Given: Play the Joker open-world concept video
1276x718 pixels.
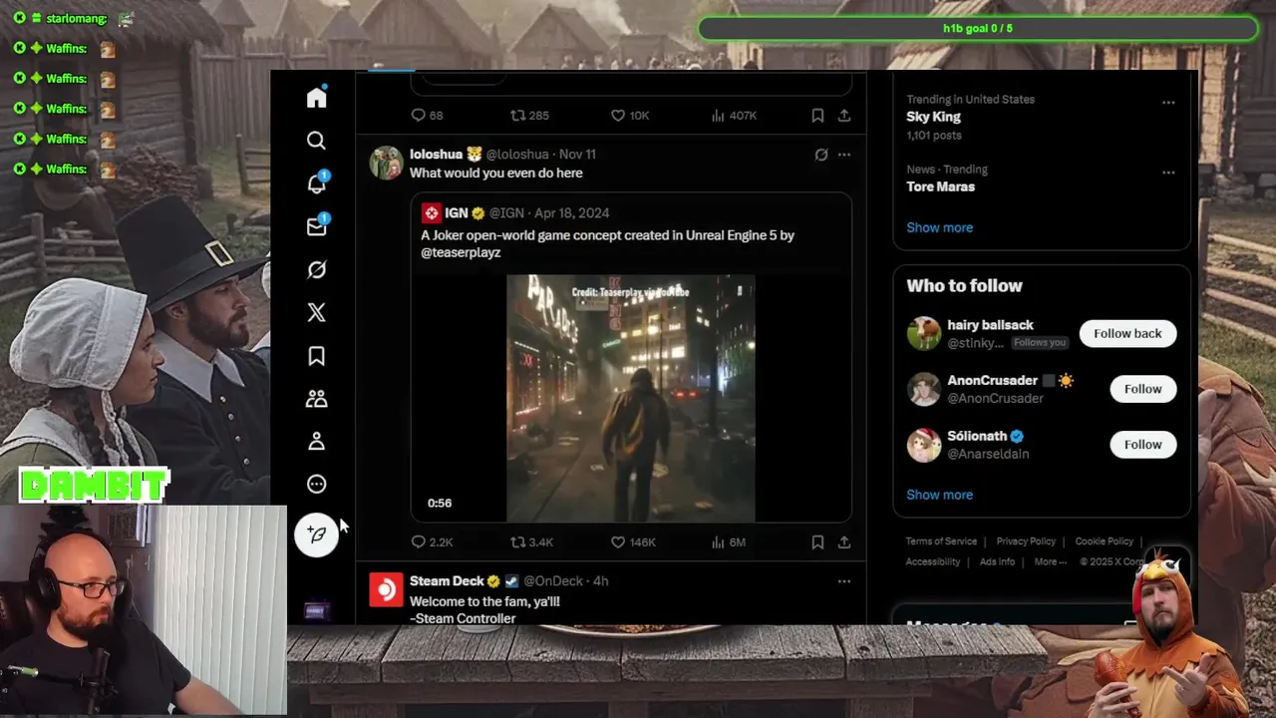Looking at the screenshot, I should click(x=631, y=398).
